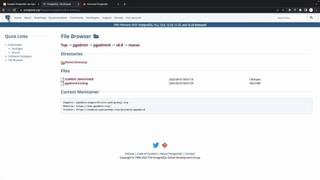Focus the Search for input field
The height and width of the screenshot is (180, 320).
pyautogui.click(x=291, y=18)
